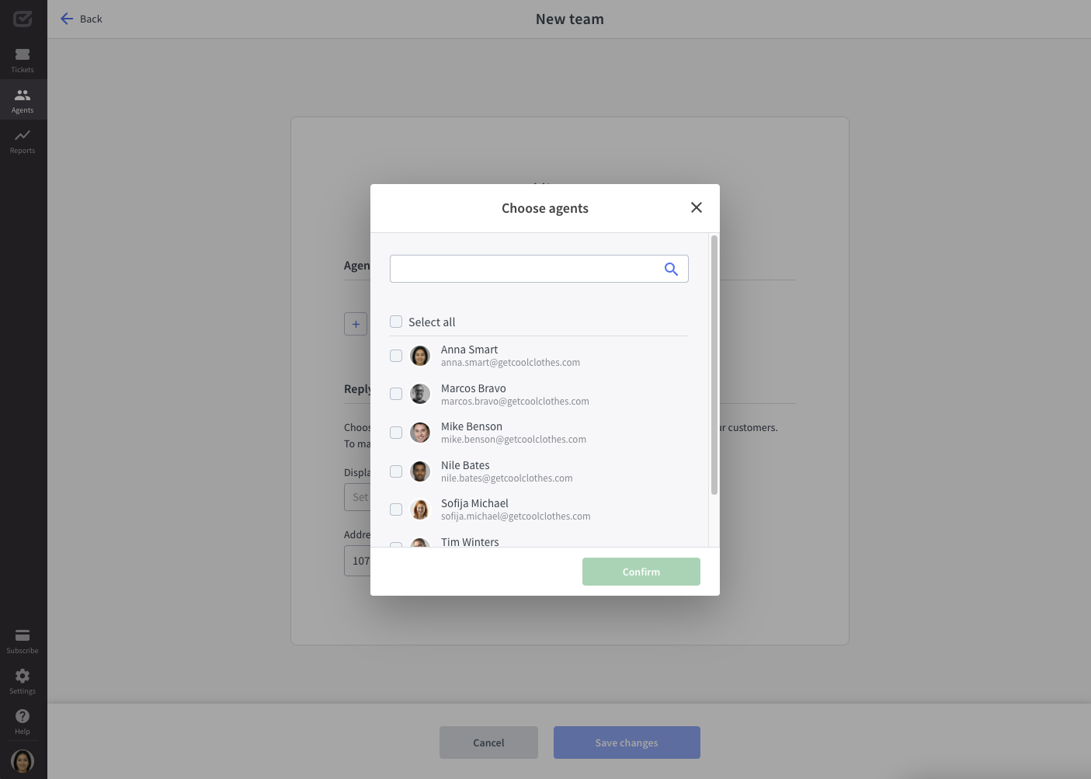Click the name Tim Winters
This screenshot has height=779, width=1091.
(470, 541)
